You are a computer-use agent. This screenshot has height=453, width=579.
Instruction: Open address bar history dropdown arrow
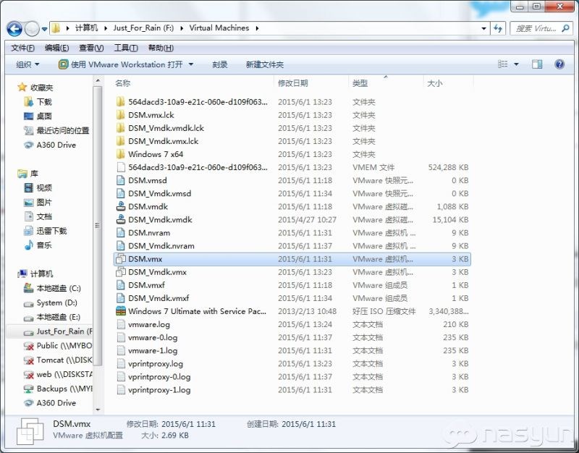pyautogui.click(x=483, y=28)
